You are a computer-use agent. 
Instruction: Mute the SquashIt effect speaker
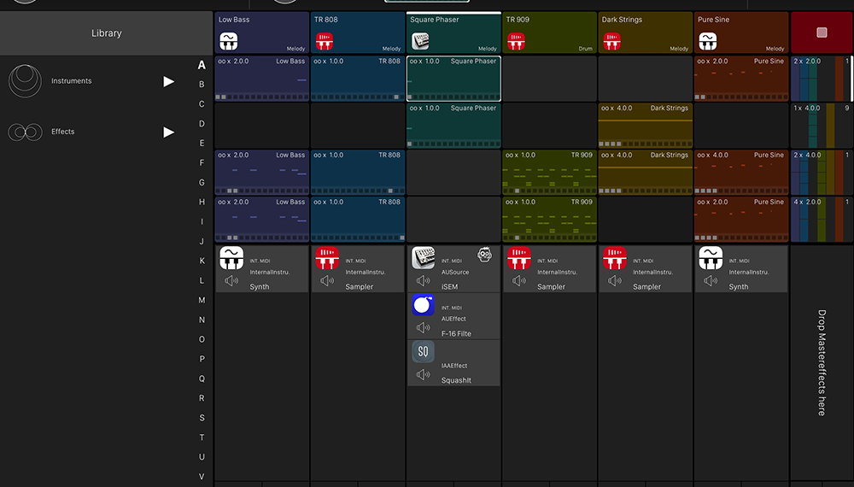click(423, 374)
